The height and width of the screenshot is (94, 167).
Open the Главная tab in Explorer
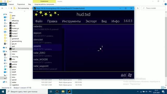click(x=11, y=4)
